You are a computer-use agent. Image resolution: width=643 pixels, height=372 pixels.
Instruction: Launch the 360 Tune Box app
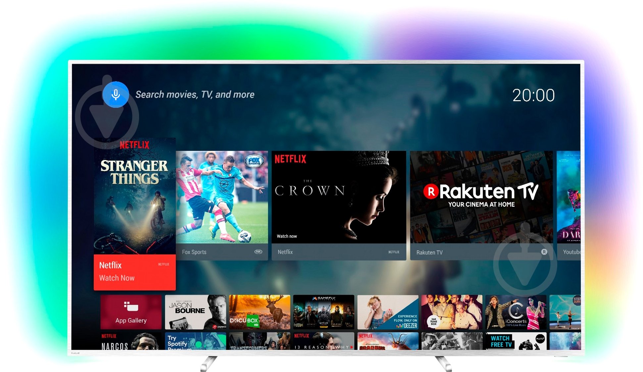[x=452, y=312]
